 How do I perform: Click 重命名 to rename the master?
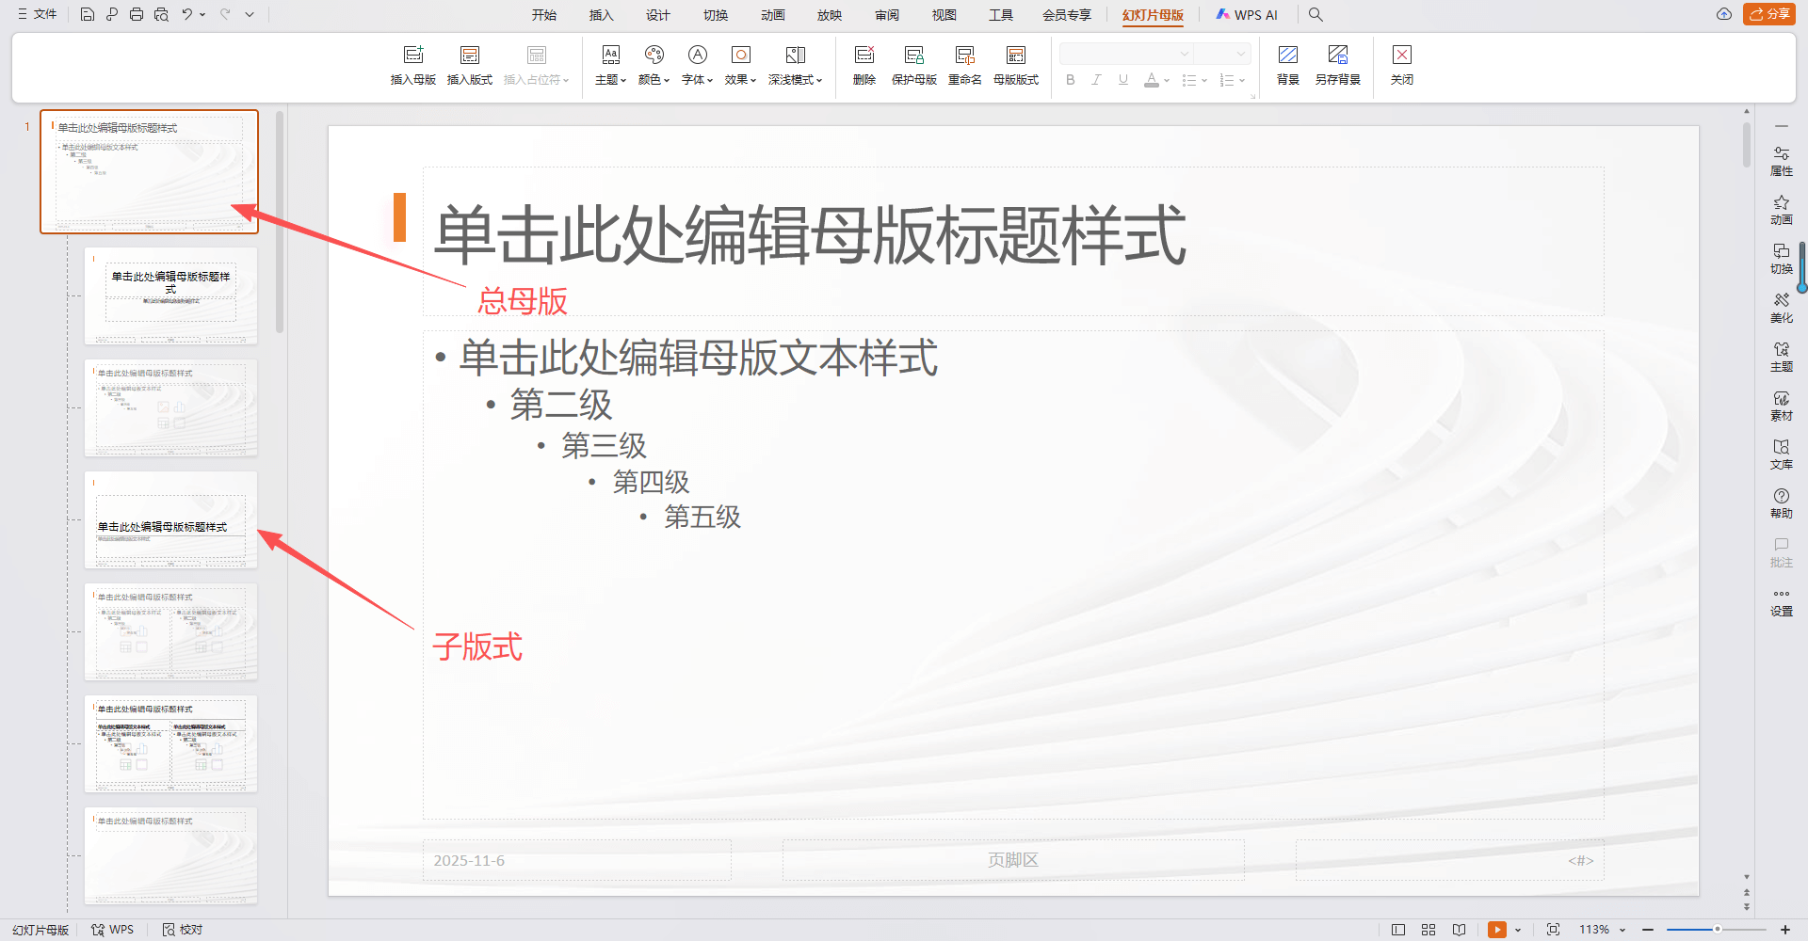pyautogui.click(x=963, y=64)
